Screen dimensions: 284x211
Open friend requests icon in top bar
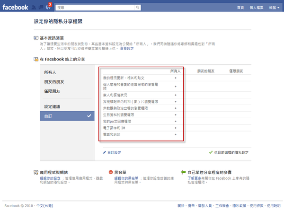tap(34, 7)
